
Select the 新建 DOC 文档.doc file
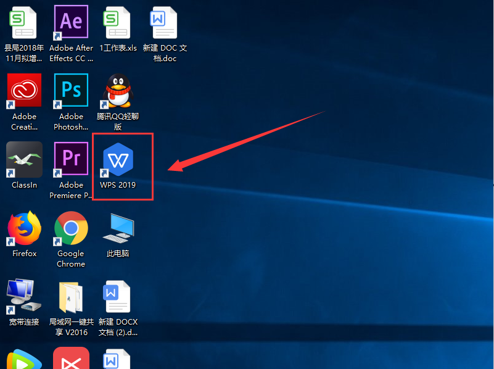[x=164, y=23]
